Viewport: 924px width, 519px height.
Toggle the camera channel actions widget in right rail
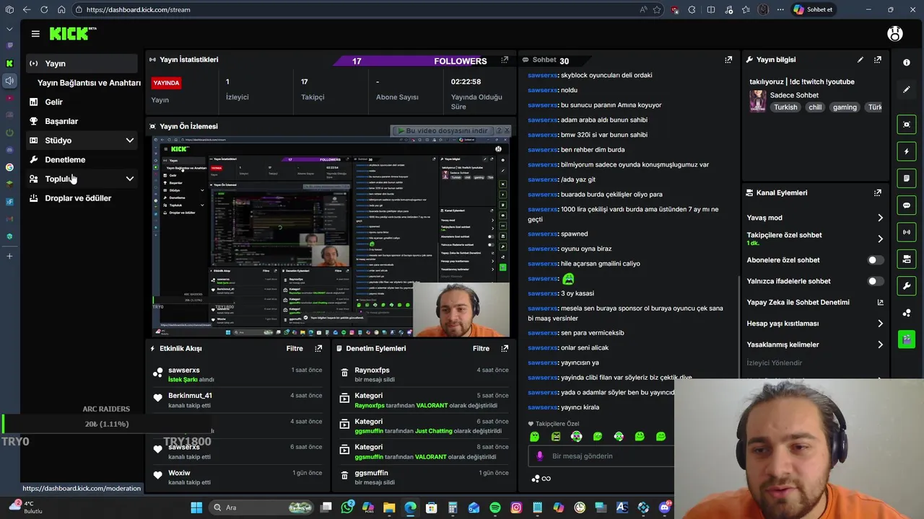coord(907,259)
